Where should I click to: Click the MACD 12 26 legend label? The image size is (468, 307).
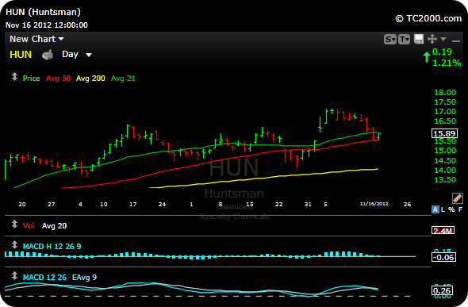click(x=44, y=278)
